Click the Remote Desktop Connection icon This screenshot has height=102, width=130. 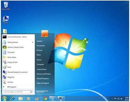[x=5, y=72]
